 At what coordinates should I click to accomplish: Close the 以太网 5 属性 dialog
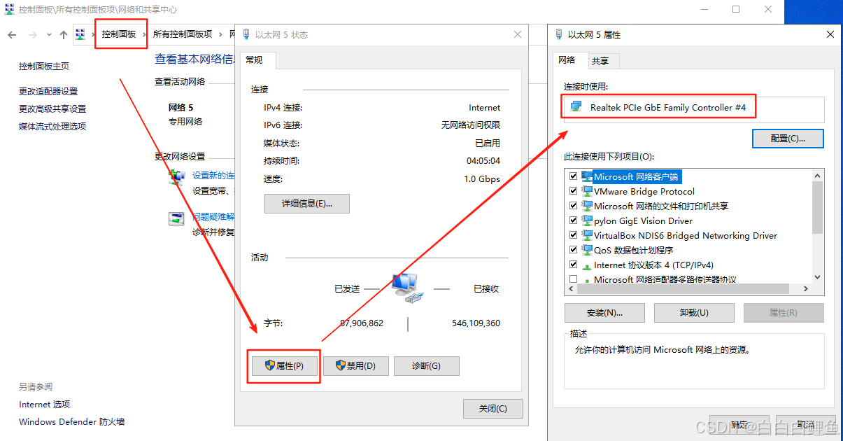(x=830, y=34)
